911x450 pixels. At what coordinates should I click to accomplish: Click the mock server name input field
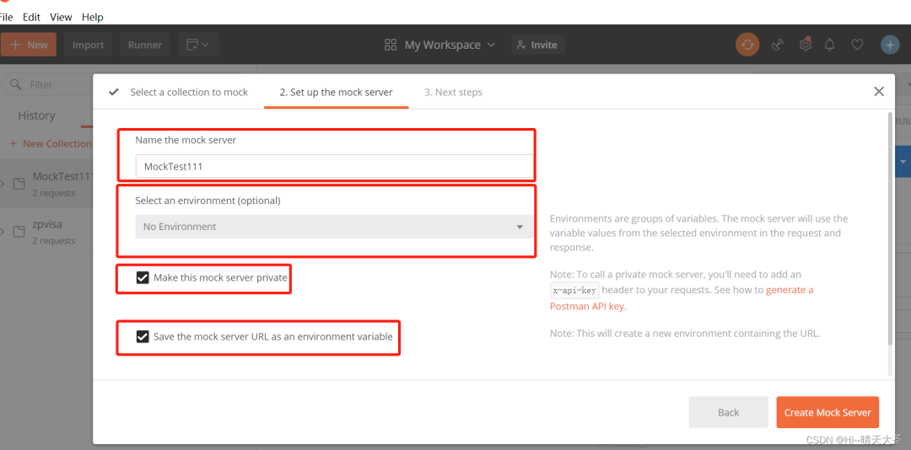click(334, 166)
